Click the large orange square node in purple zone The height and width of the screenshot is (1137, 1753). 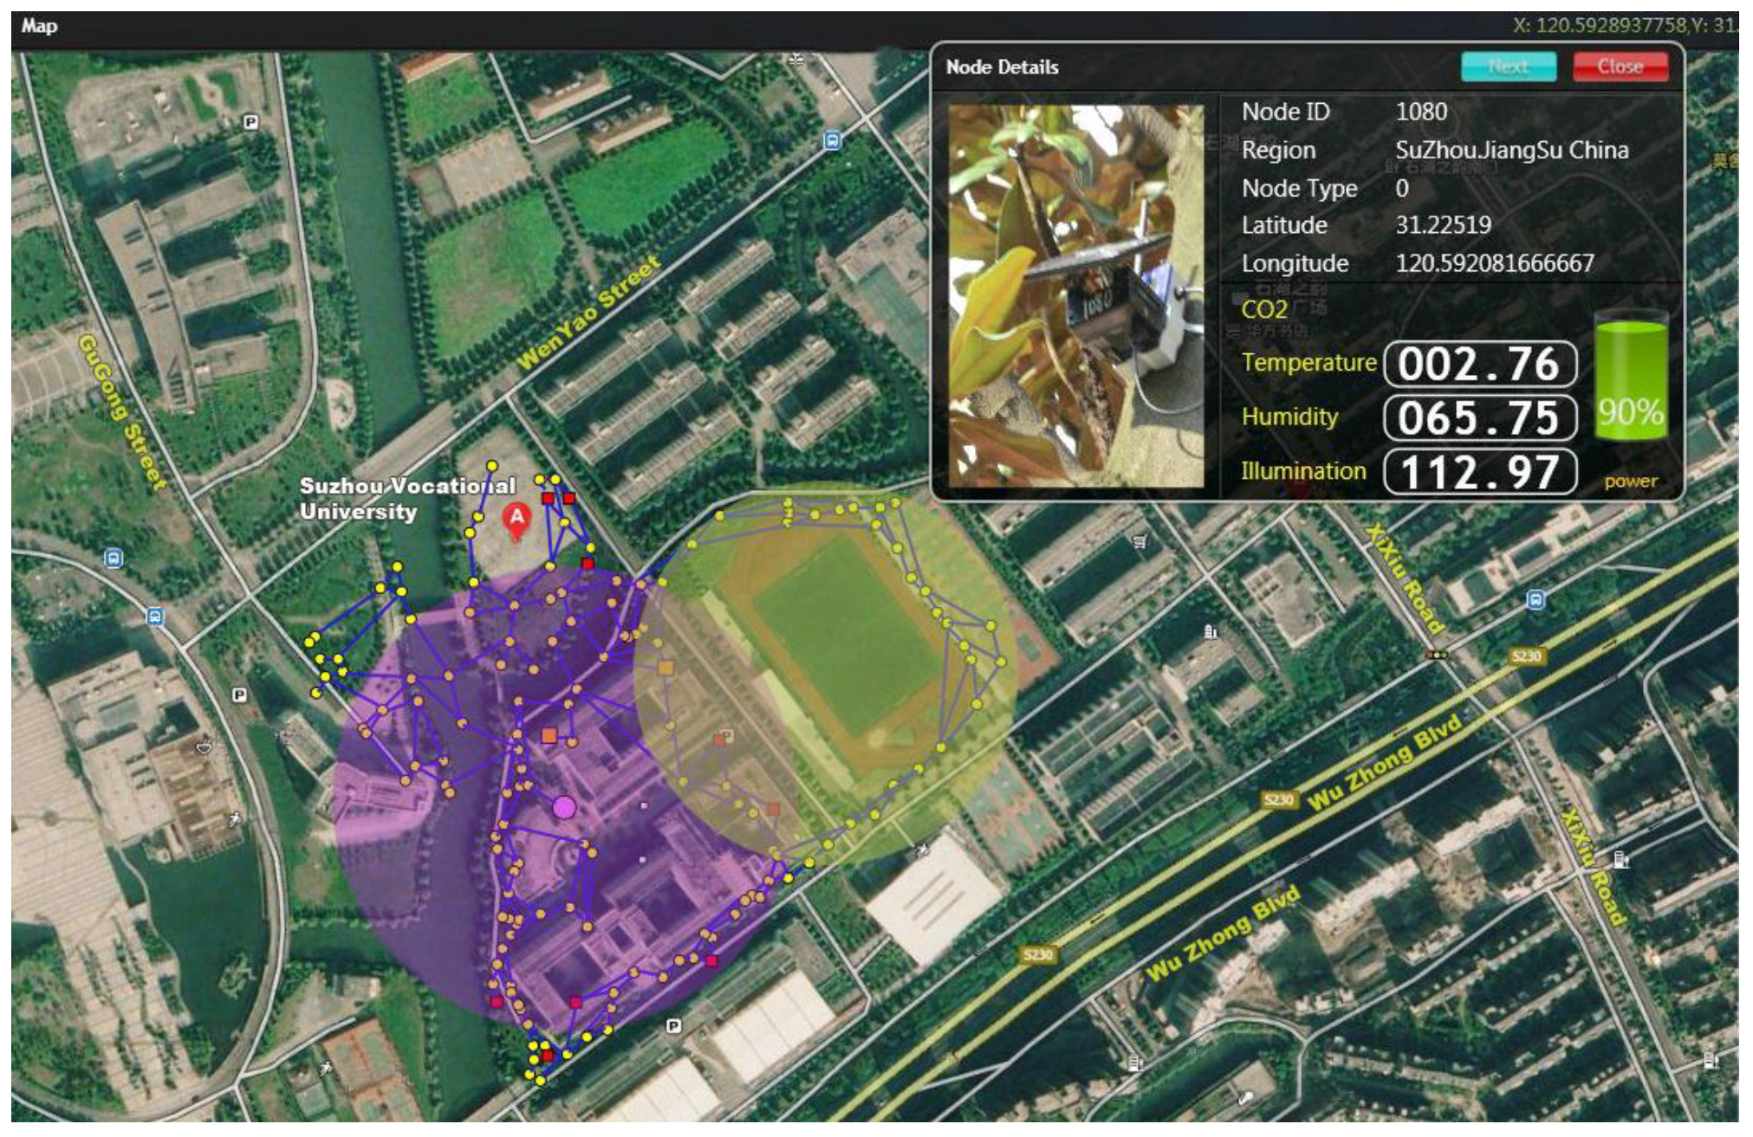(549, 735)
